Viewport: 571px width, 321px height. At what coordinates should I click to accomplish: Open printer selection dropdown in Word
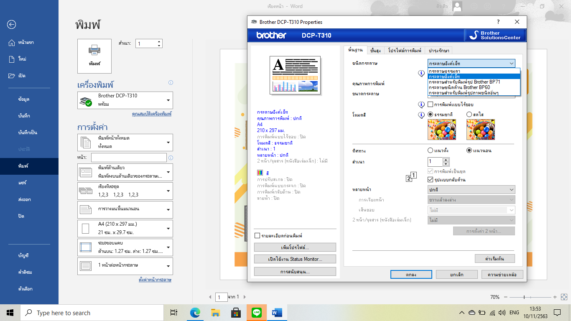[125, 101]
